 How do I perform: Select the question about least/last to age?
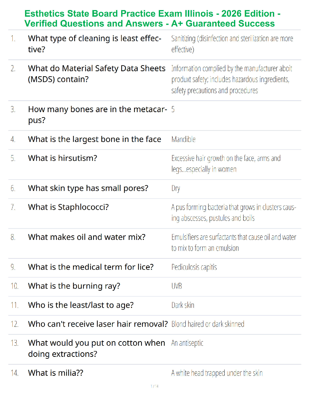tap(81, 305)
